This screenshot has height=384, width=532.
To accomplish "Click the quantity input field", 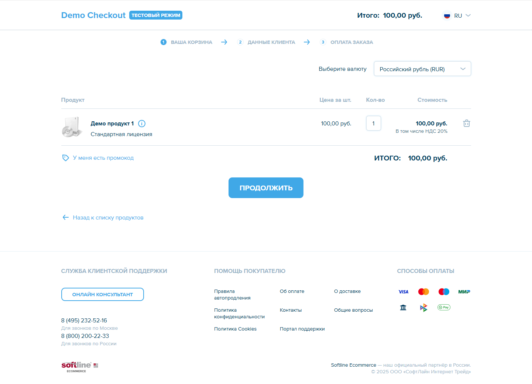I will click(x=373, y=124).
